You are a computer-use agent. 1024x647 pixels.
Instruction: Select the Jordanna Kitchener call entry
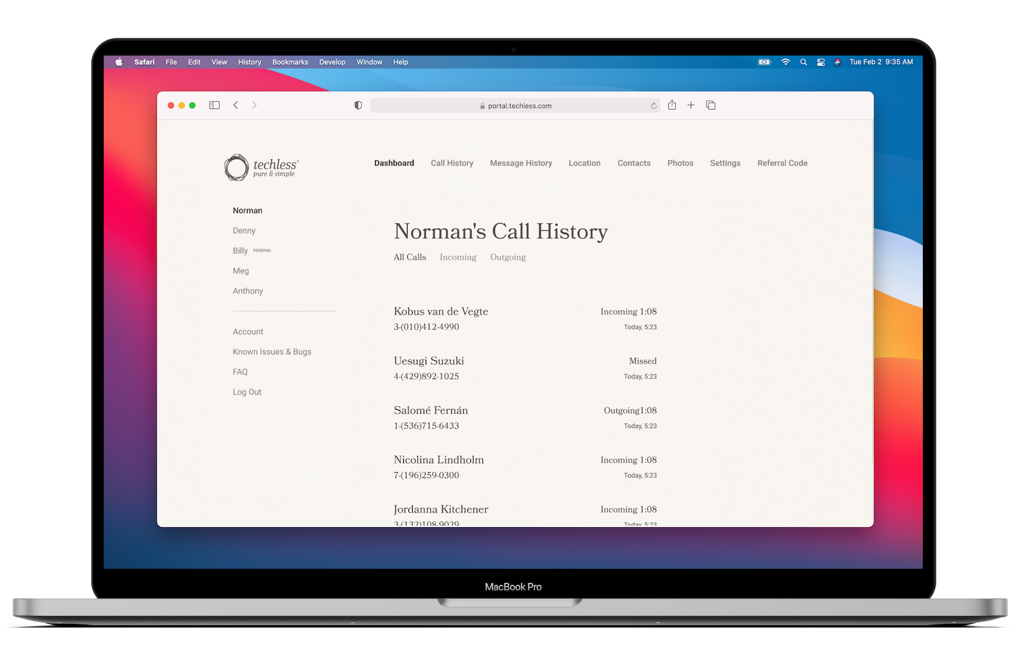pyautogui.click(x=525, y=516)
